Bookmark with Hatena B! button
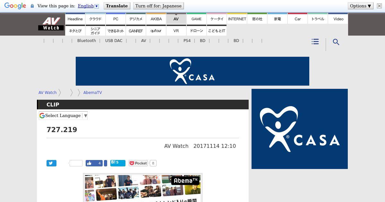Image resolution: width=385 pixels, height=202 pixels. click(x=118, y=163)
